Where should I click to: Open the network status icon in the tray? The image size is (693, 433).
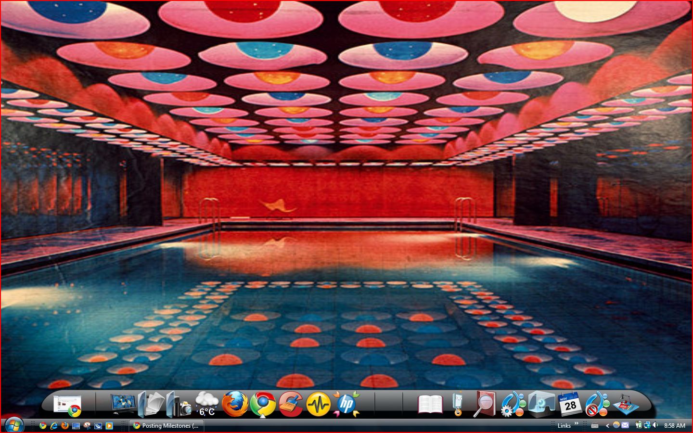click(647, 425)
